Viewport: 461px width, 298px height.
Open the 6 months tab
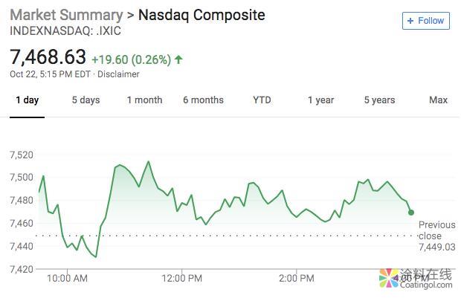pos(203,100)
